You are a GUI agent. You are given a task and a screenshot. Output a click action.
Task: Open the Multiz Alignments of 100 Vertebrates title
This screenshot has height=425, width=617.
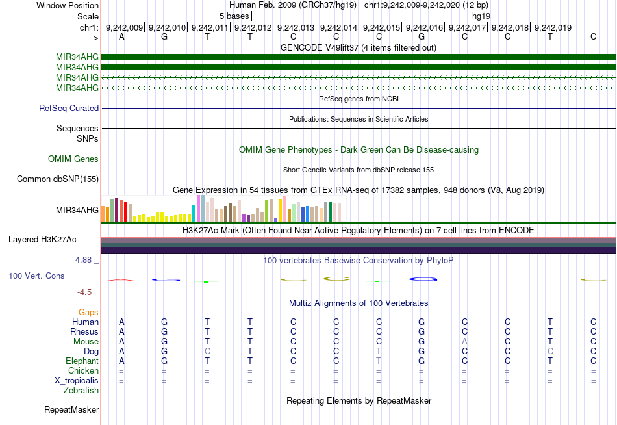coord(359,303)
